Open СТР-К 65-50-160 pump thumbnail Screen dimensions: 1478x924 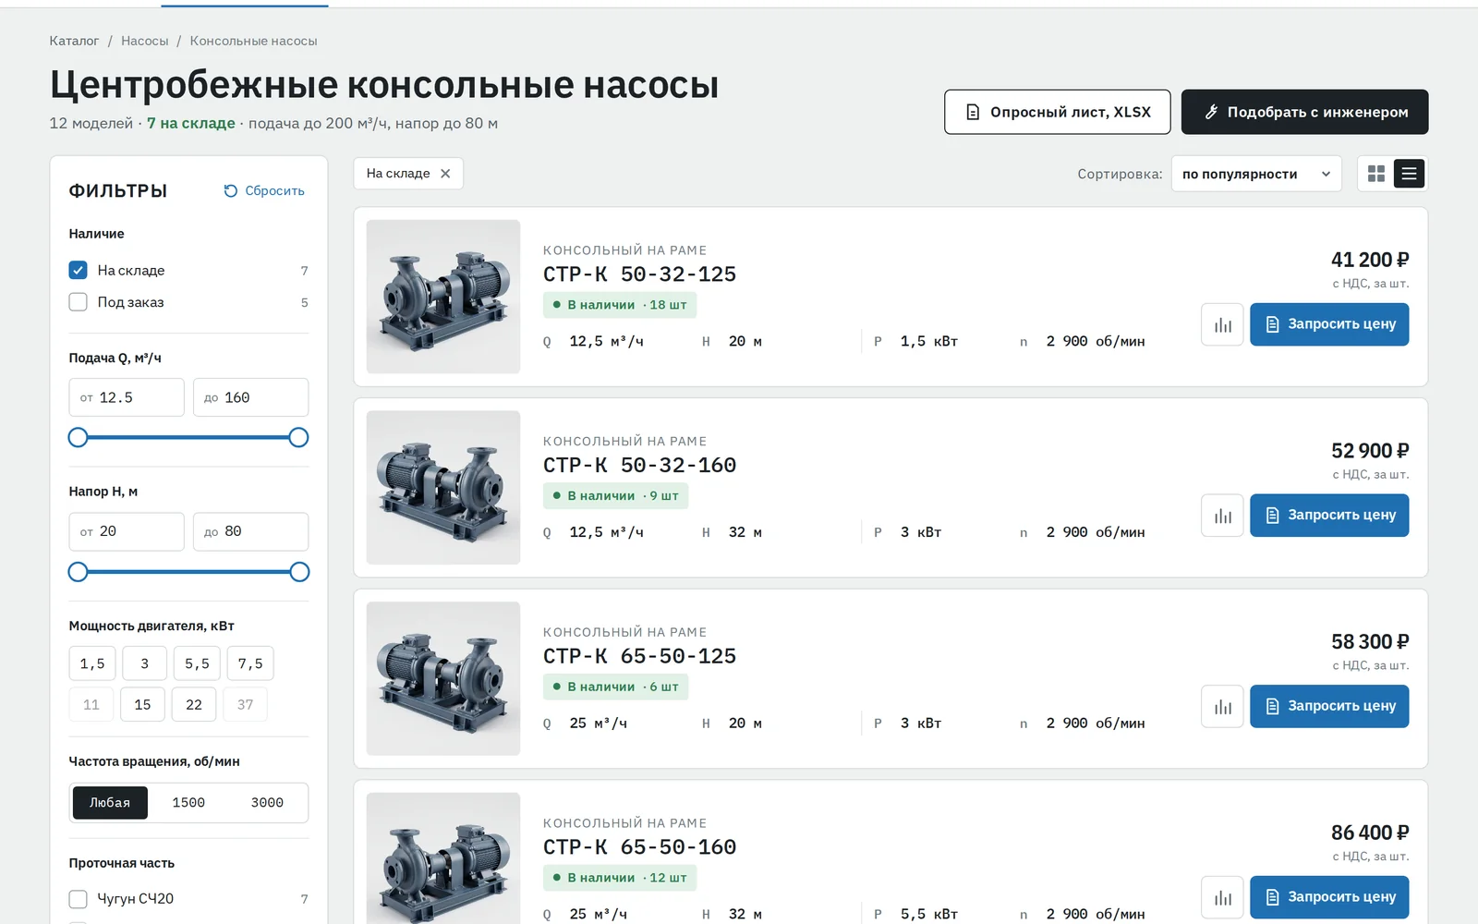coord(443,858)
